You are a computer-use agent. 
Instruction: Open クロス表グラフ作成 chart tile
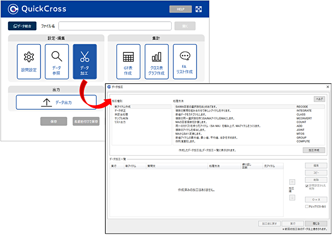click(x=157, y=61)
